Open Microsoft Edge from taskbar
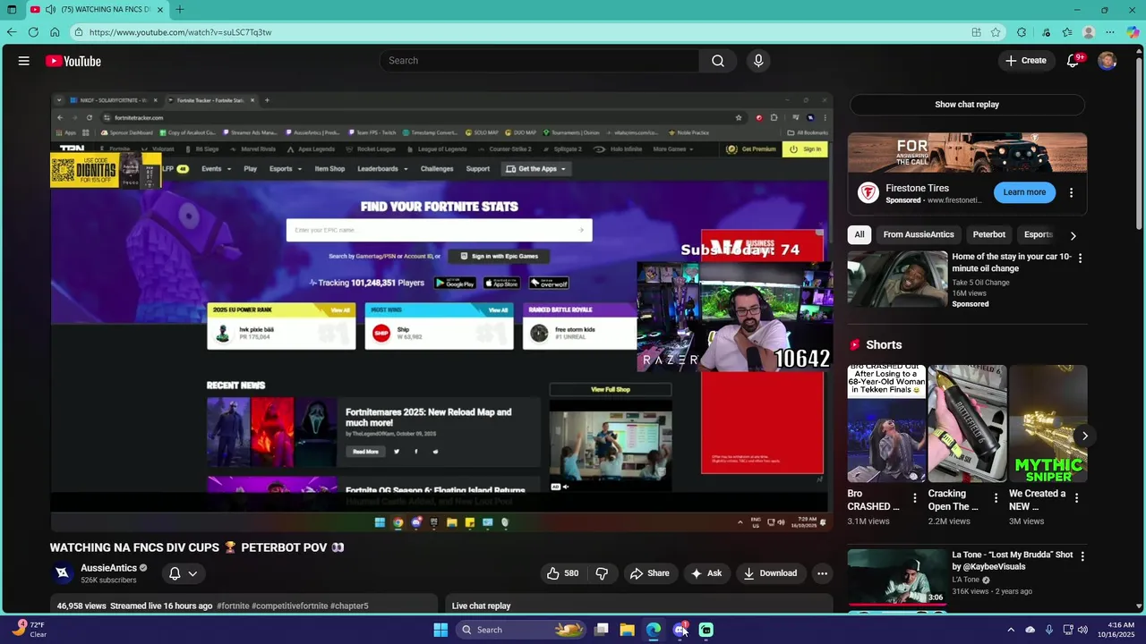The height and width of the screenshot is (644, 1146). click(x=654, y=630)
